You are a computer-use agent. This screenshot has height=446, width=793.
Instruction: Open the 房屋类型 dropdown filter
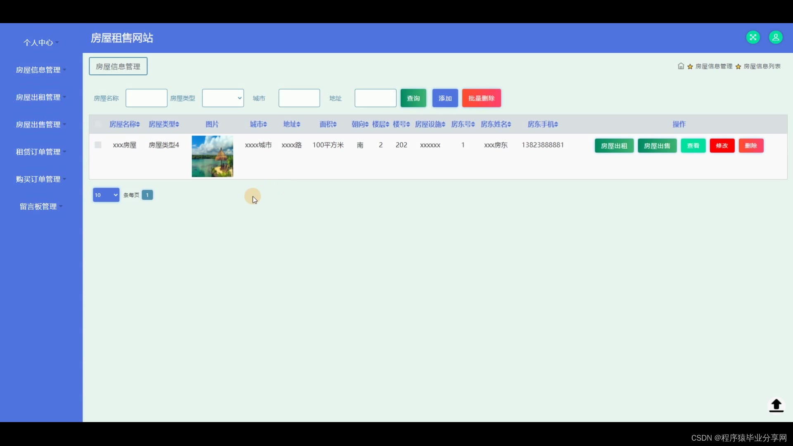pyautogui.click(x=223, y=98)
